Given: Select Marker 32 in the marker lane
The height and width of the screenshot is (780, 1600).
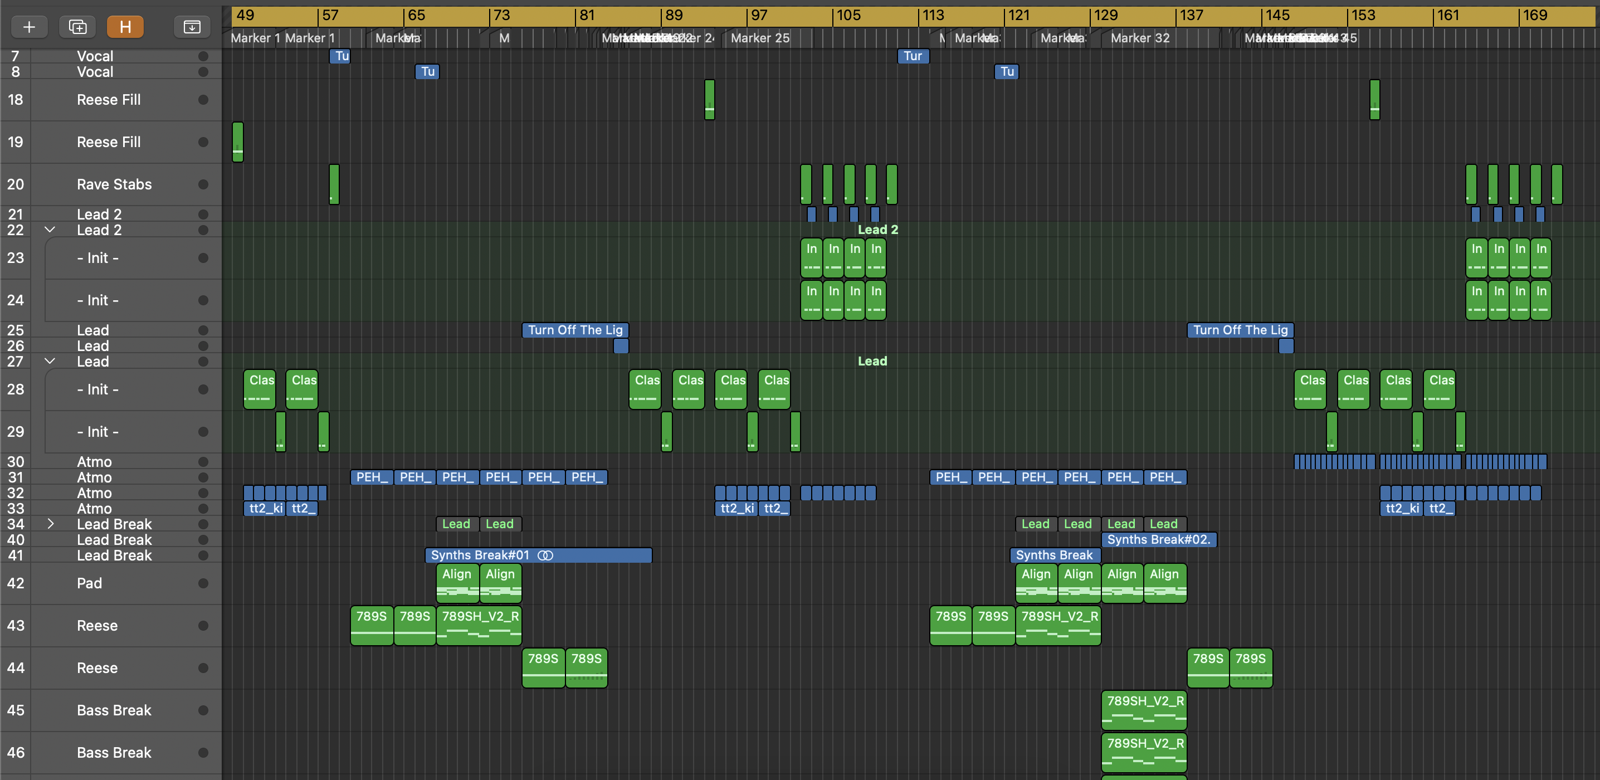Looking at the screenshot, I should point(1140,38).
